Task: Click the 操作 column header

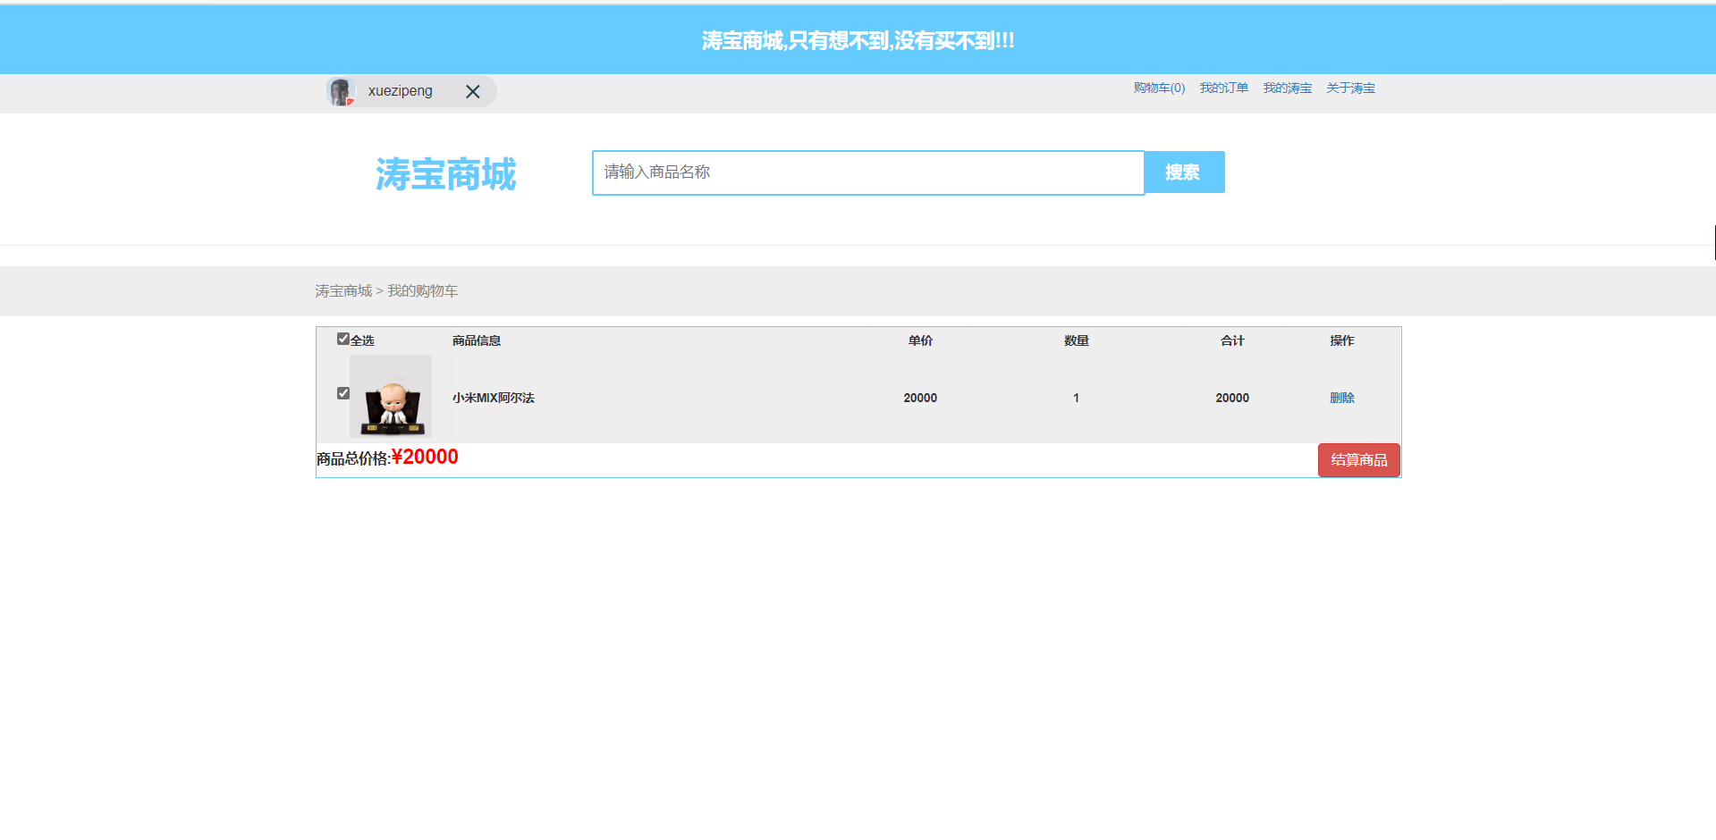Action: 1341,340
